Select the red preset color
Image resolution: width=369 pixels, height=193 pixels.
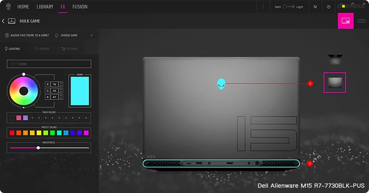point(12,133)
